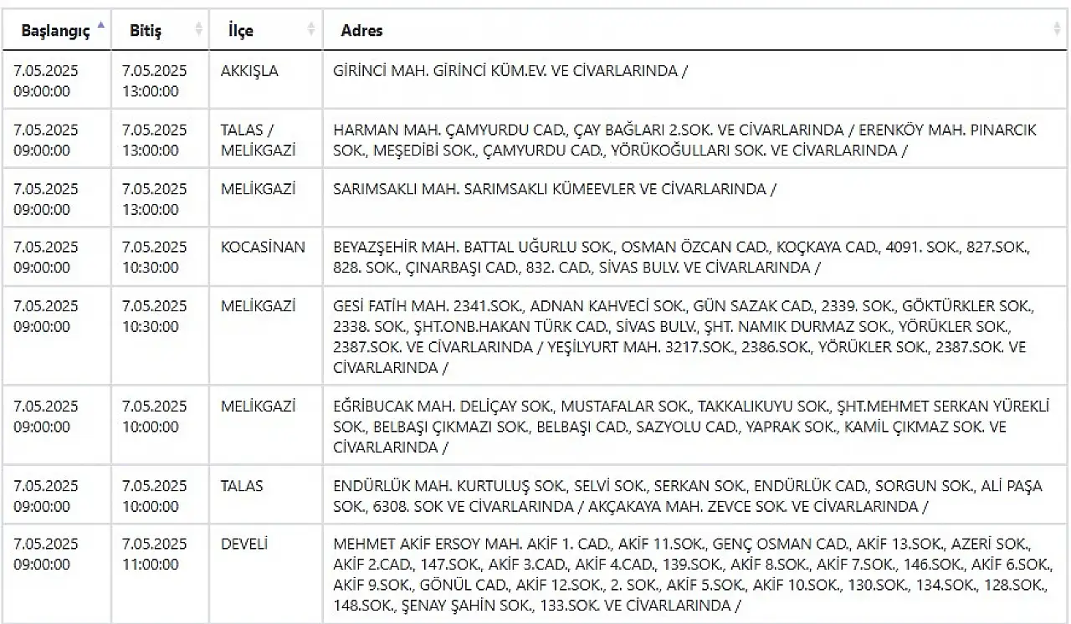
Task: Click the EĞRİBUCAK MAH. address cell
Action: click(x=695, y=425)
